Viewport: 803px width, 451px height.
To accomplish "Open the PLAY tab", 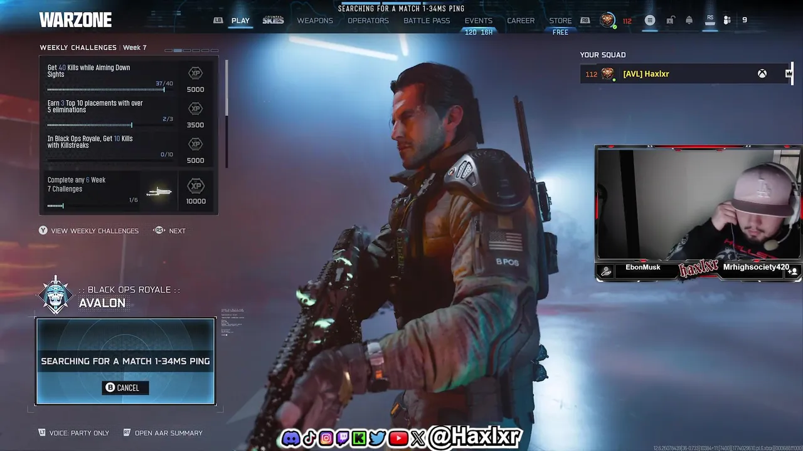I will click(x=240, y=21).
